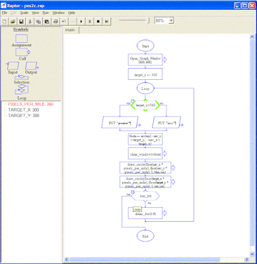Save the flowchart with the floppy icon
This screenshot has height=264, width=257.
click(21, 21)
